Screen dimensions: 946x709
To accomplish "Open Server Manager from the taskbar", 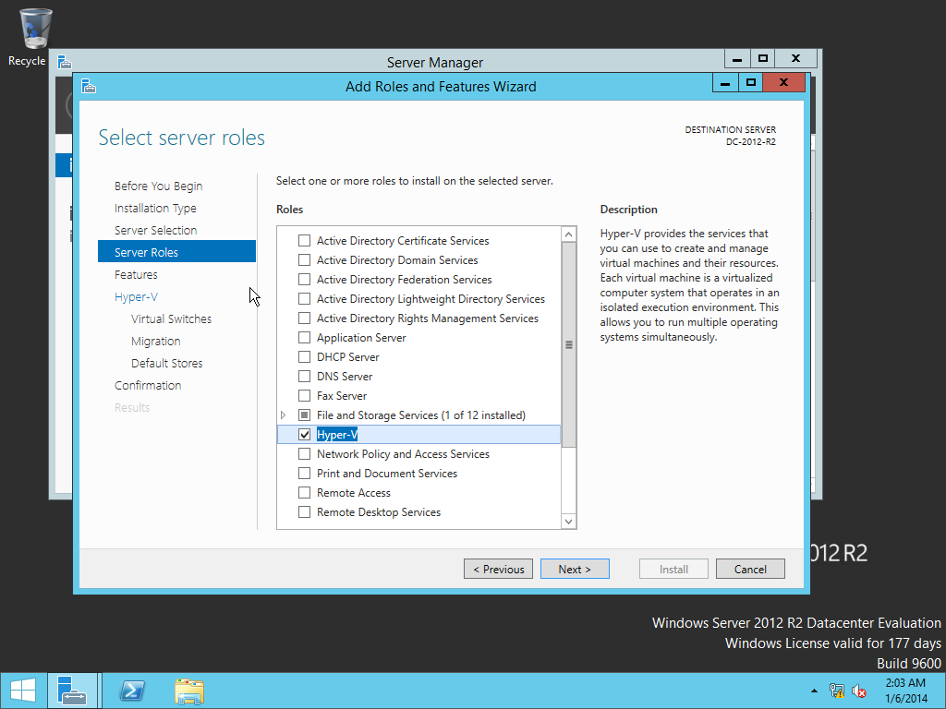I will click(x=72, y=691).
